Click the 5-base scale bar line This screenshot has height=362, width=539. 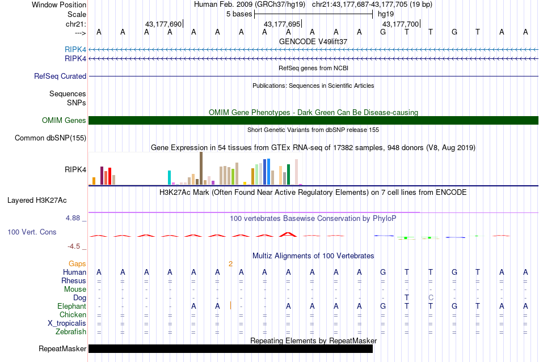[314, 14]
